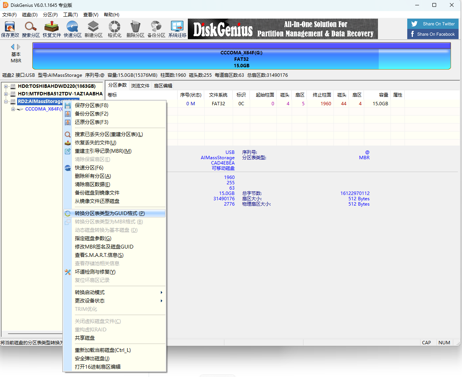Image resolution: width=462 pixels, height=377 pixels.
Task: Select the 新建分区 toolbar icon
Action: click(x=94, y=29)
